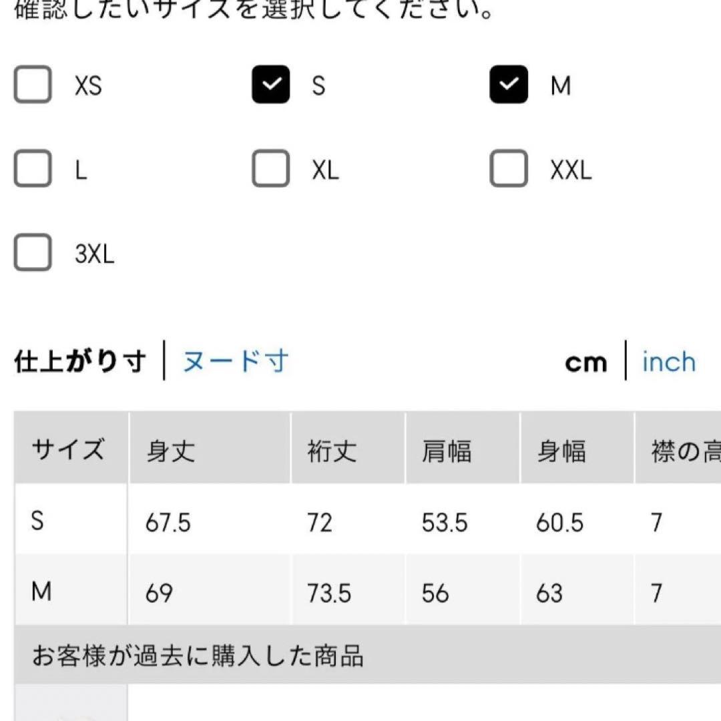Select the 仕上がり寸 tab
The image size is (721, 721).
click(79, 362)
